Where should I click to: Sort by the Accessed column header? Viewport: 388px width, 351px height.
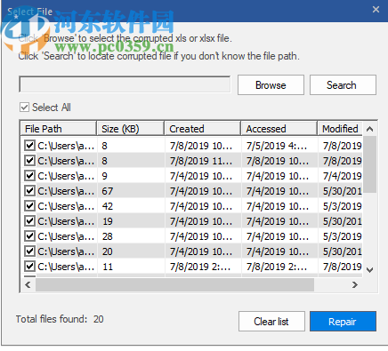(279, 129)
